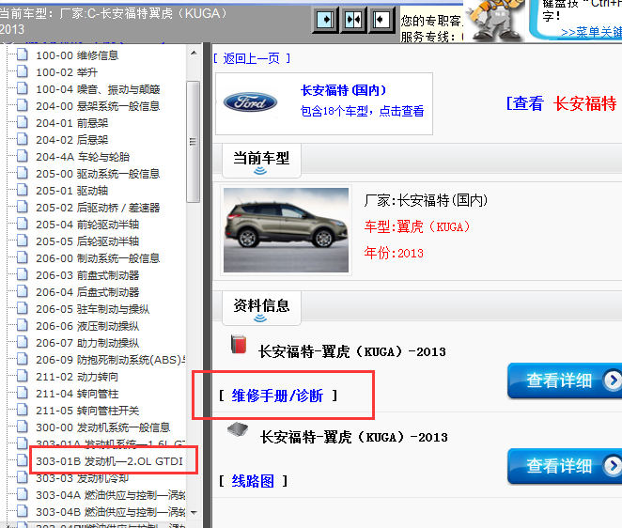The image size is (622, 528).
Task: Click the center split-panels arrow button
Action: (353, 19)
